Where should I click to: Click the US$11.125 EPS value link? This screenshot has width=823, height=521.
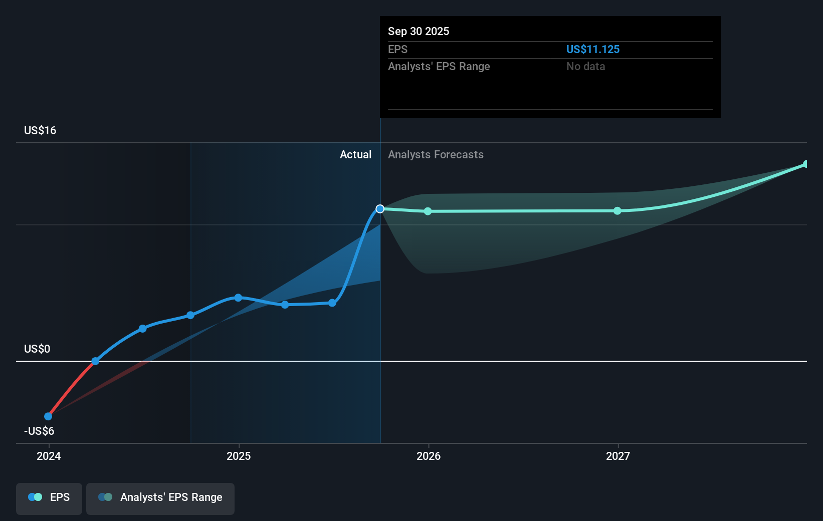point(592,49)
